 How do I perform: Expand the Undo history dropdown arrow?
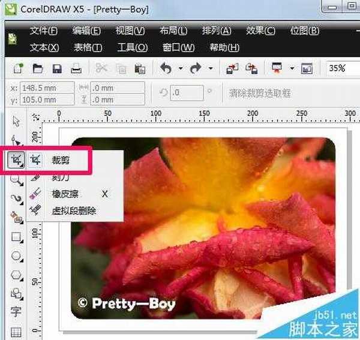click(x=180, y=69)
